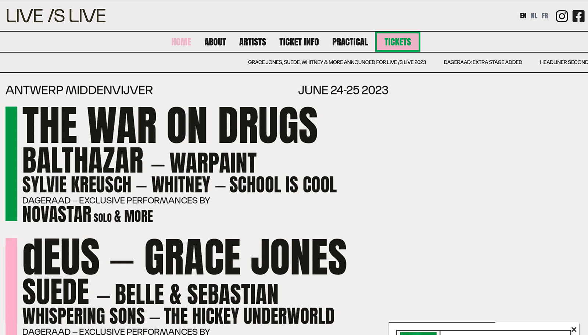This screenshot has width=588, height=335.
Task: Open the About page
Action: (215, 42)
